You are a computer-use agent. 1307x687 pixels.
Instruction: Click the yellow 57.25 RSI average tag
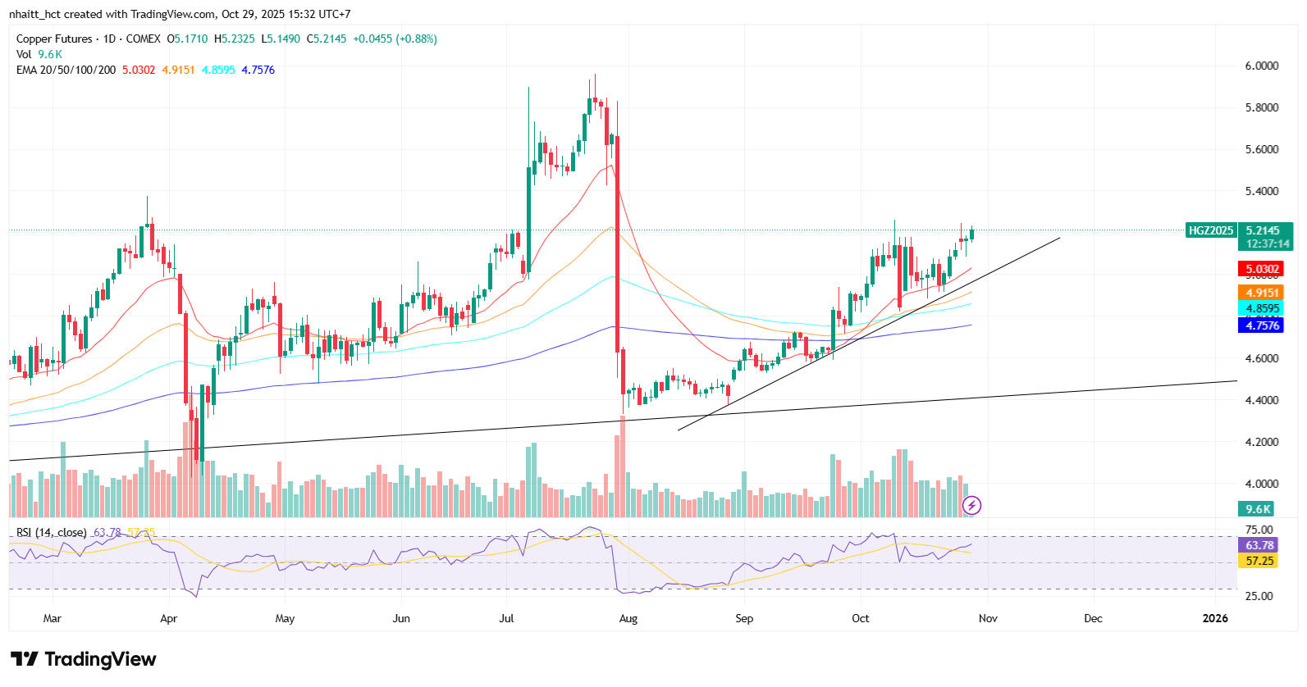point(1259,561)
